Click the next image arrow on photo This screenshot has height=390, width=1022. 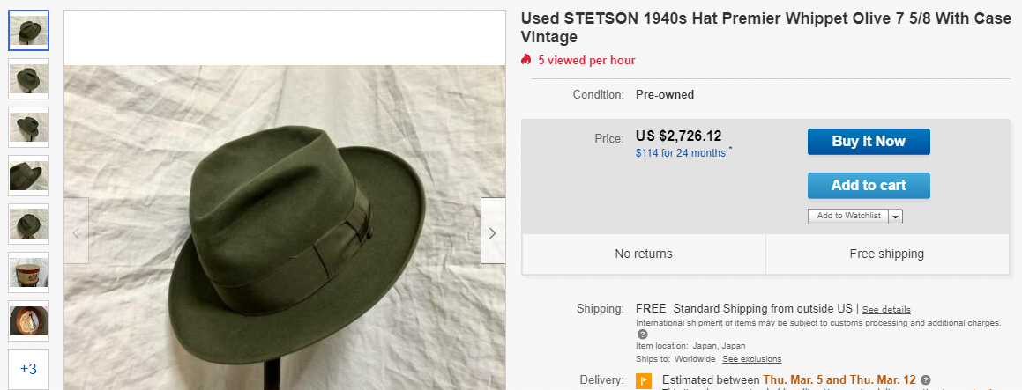coord(493,232)
